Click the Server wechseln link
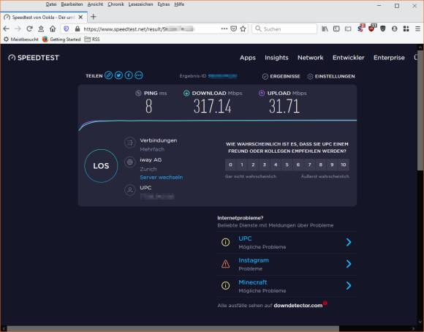The image size is (424, 332). click(162, 178)
